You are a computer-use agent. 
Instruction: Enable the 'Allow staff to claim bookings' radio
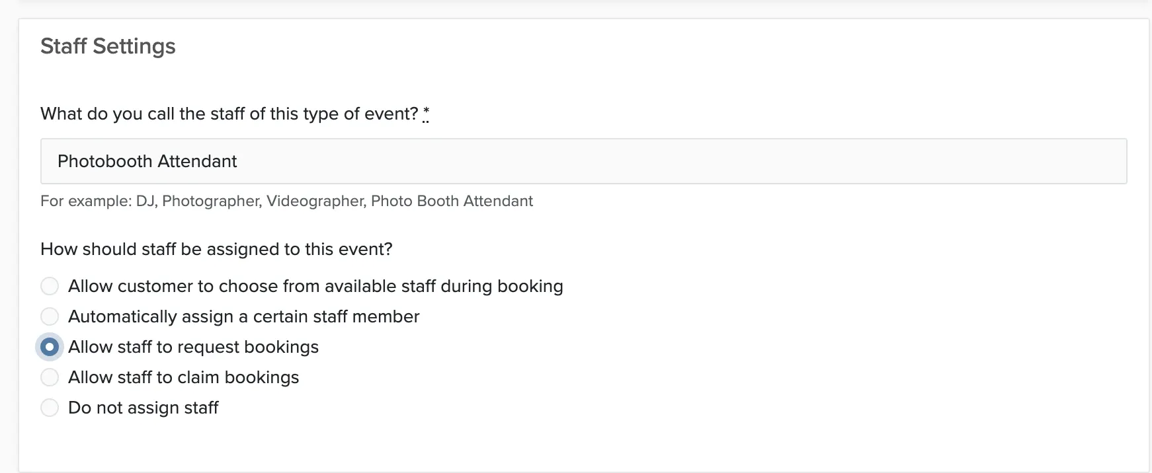click(x=50, y=377)
